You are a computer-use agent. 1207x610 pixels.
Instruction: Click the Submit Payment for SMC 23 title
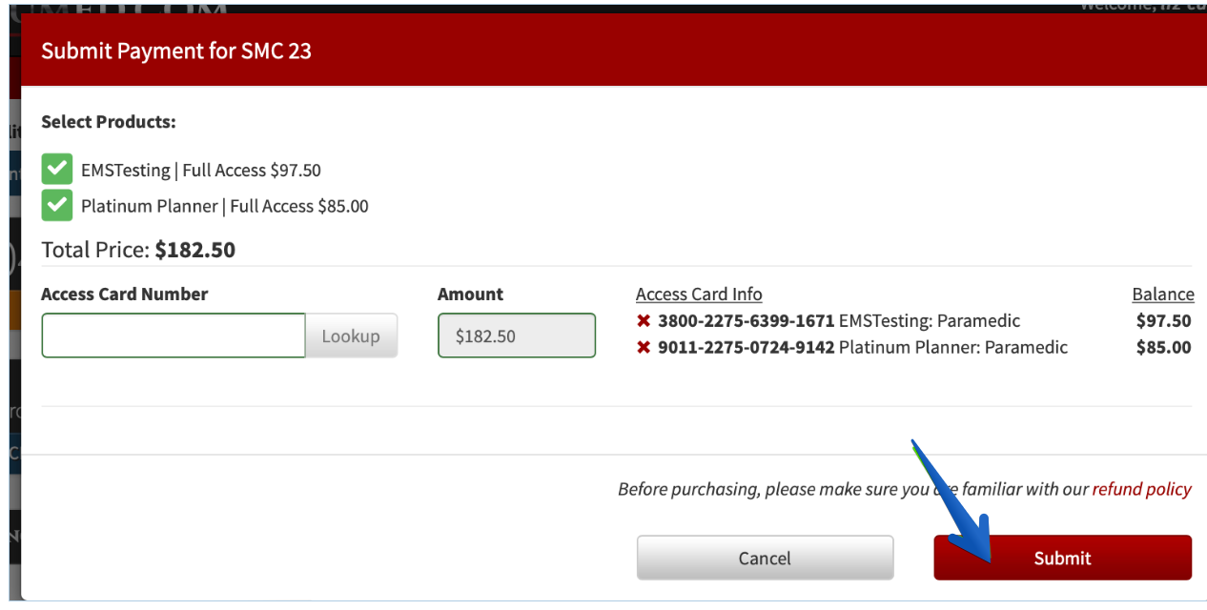point(176,51)
